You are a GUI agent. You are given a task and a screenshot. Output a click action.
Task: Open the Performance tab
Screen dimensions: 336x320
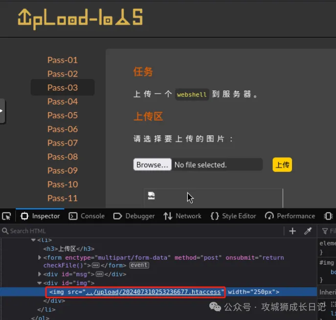pyautogui.click(x=290, y=216)
